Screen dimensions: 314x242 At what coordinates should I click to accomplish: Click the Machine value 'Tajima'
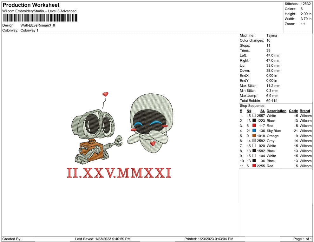[272, 36]
